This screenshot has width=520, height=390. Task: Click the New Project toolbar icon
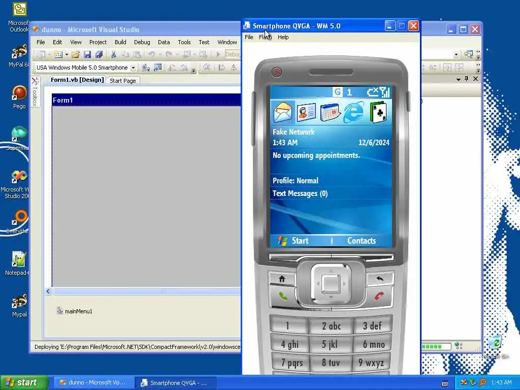[x=42, y=54]
